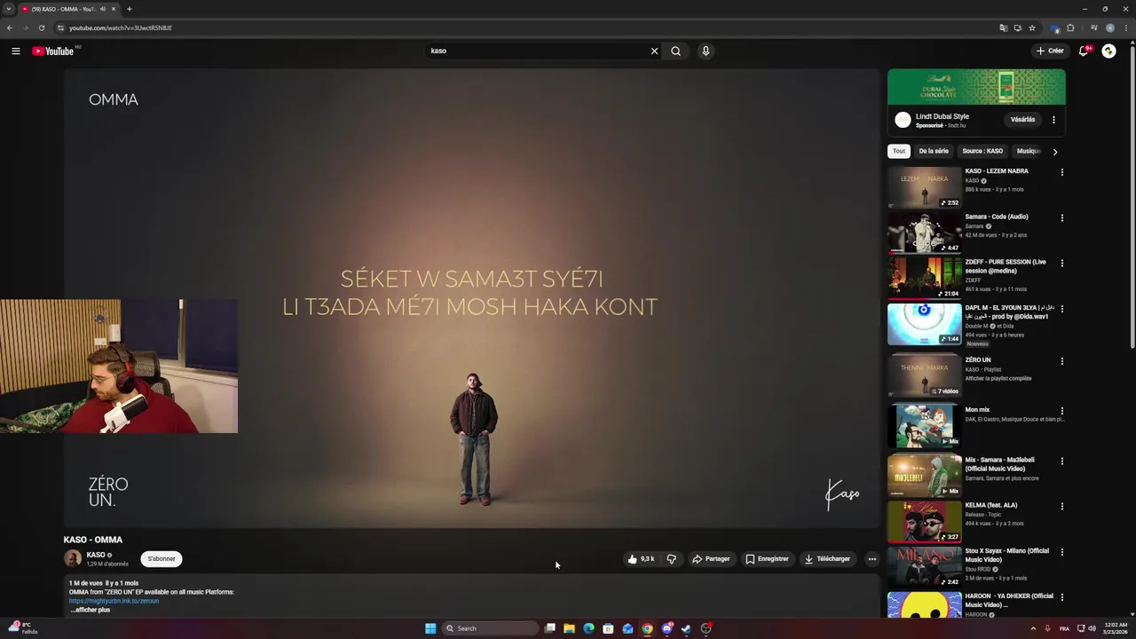1136x639 pixels.
Task: Download the video with Télécharger
Action: [x=827, y=559]
